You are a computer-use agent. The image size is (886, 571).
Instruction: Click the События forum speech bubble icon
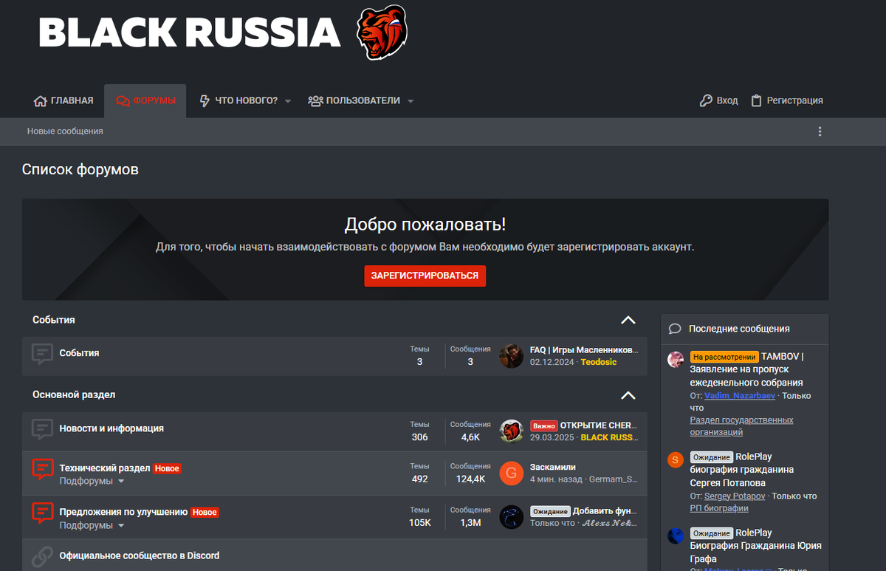43,354
